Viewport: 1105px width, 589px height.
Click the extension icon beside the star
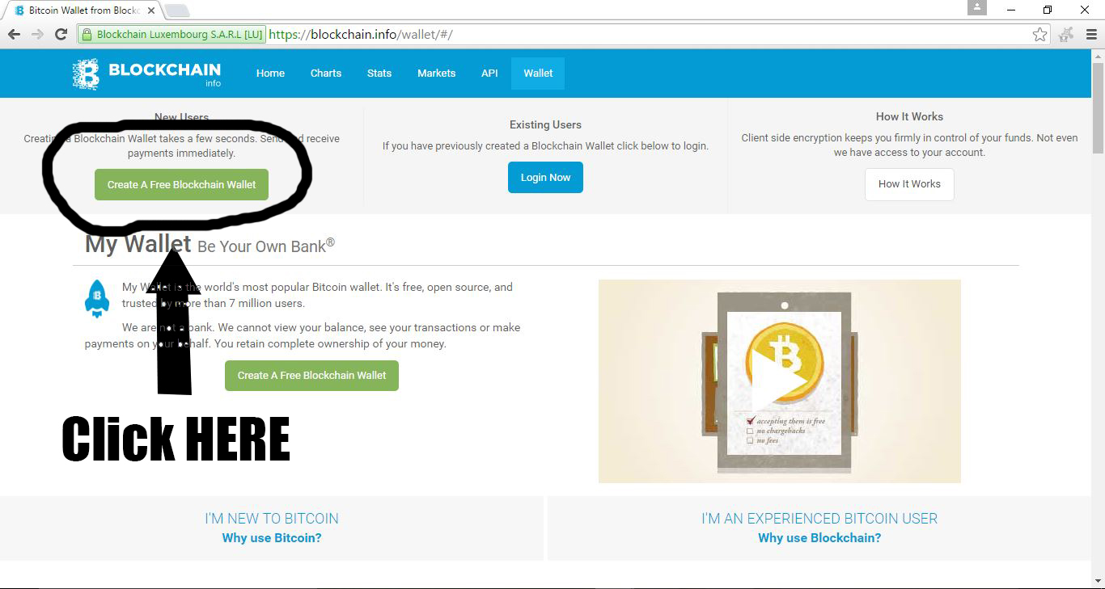coord(1067,34)
